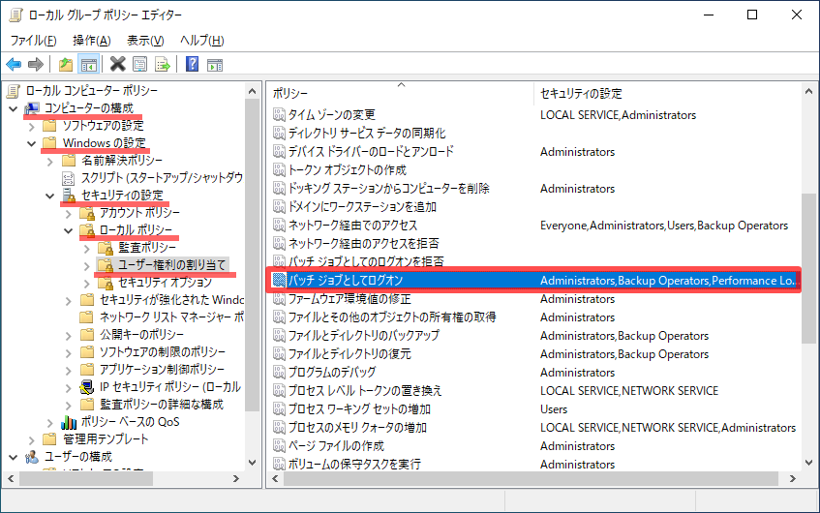Click the セキュリティの設定 lock icon
The width and height of the screenshot is (820, 513).
coord(69,196)
